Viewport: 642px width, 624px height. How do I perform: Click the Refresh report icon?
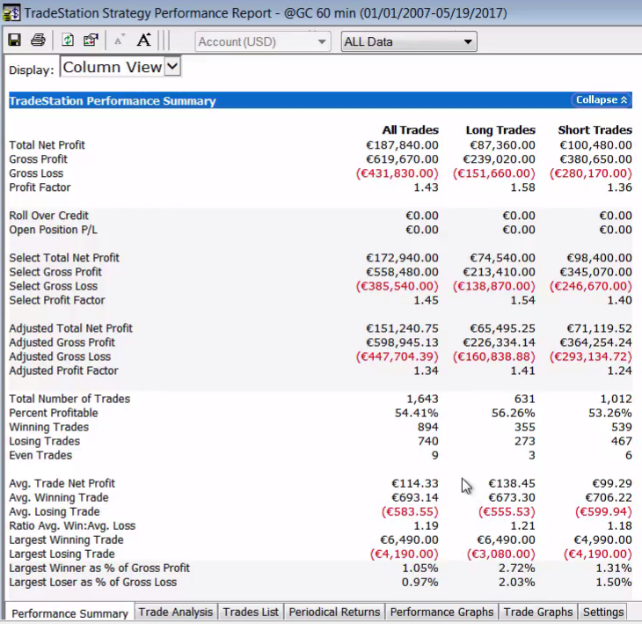68,40
